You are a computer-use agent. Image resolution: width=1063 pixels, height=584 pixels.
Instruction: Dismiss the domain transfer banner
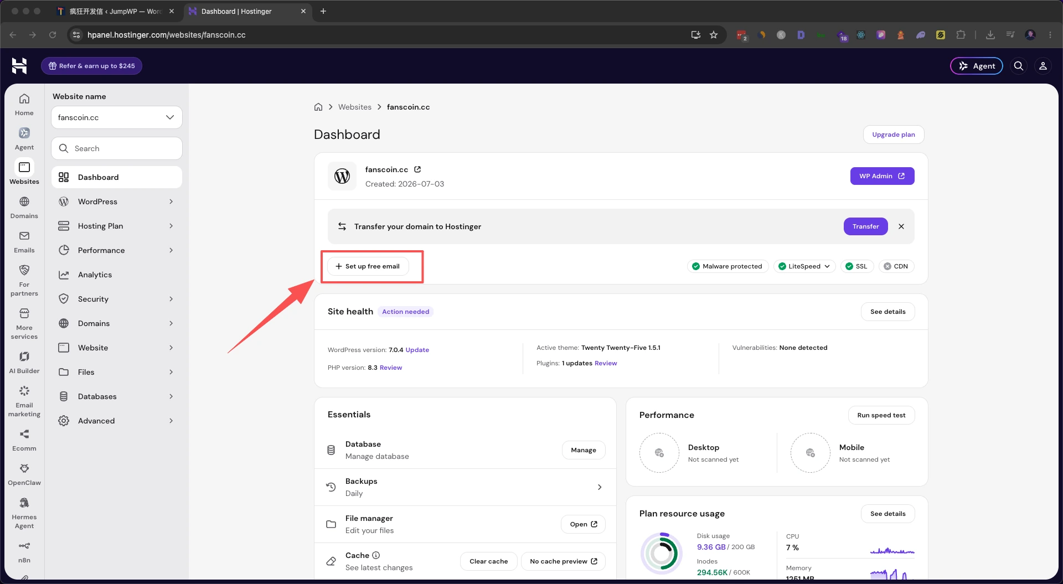tap(901, 226)
